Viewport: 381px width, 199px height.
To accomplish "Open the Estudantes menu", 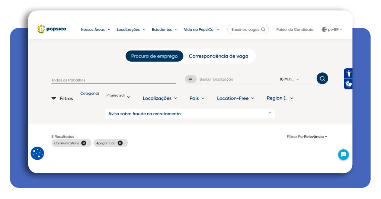I will tap(164, 30).
